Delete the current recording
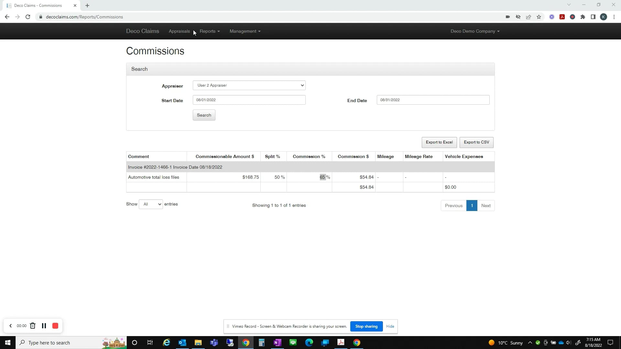The height and width of the screenshot is (349, 621). click(33, 326)
